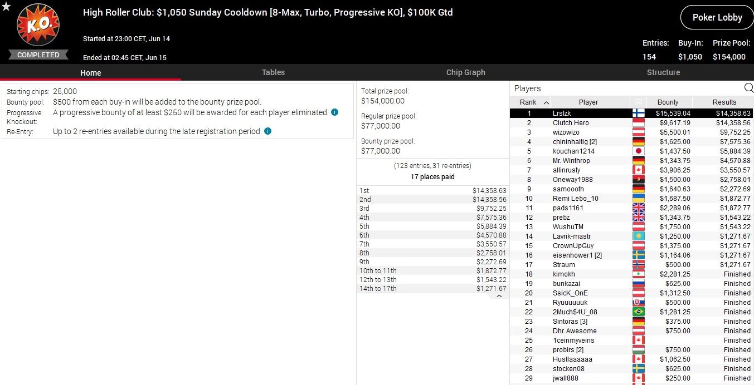Sort the list by the Bounty column
754x385 pixels.
tap(668, 102)
